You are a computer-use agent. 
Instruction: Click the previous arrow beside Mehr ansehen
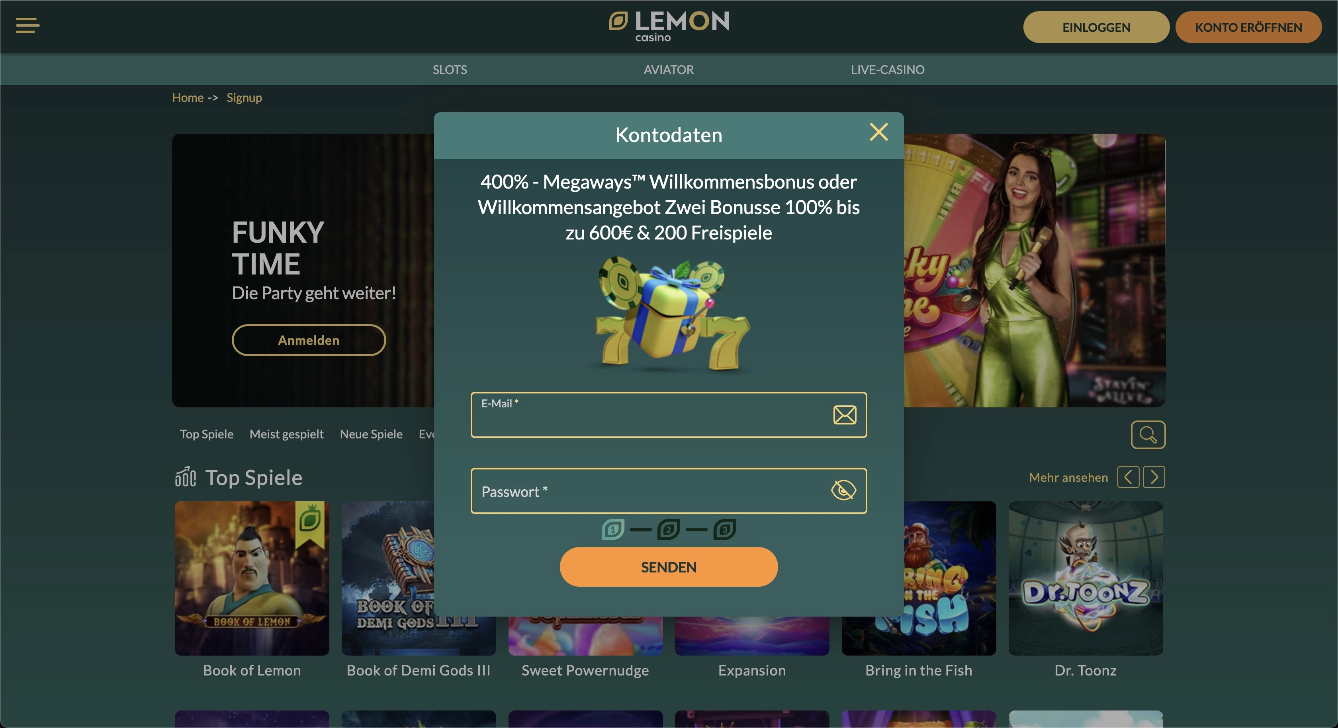pos(1128,477)
